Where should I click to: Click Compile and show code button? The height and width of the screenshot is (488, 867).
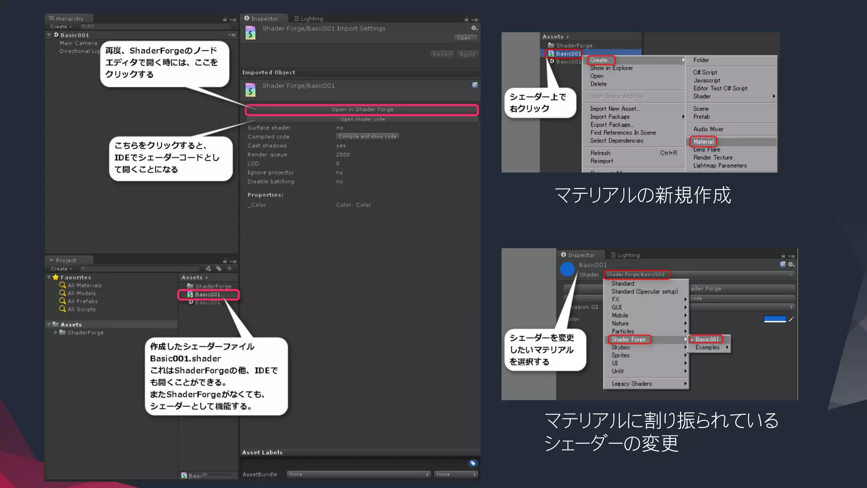[x=367, y=136]
